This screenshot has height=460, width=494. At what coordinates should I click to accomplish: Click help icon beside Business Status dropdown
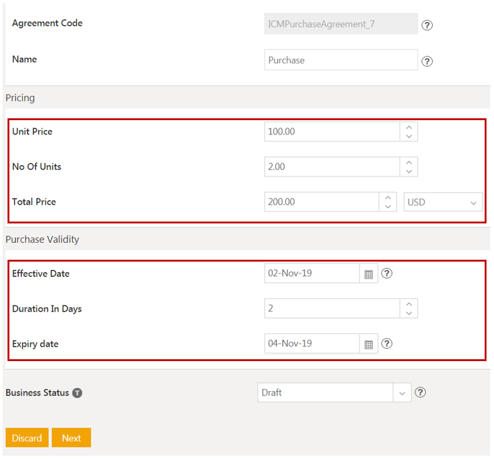(421, 392)
